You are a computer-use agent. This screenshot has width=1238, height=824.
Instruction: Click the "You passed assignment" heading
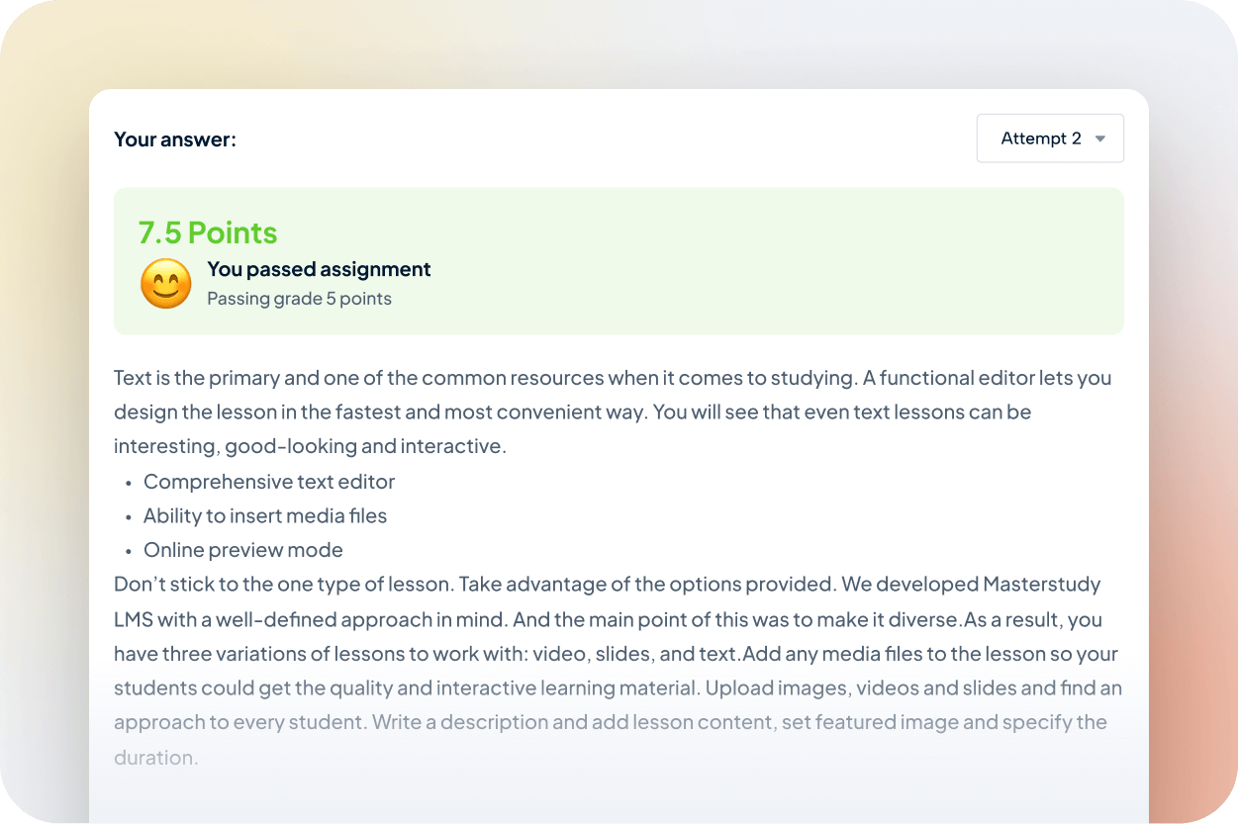(x=319, y=269)
